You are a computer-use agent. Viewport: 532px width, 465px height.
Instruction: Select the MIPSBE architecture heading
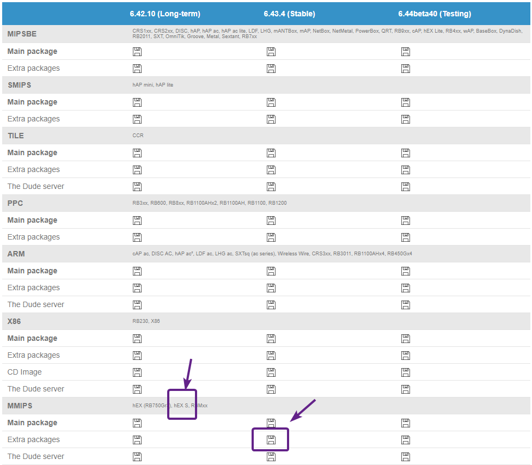coord(22,34)
